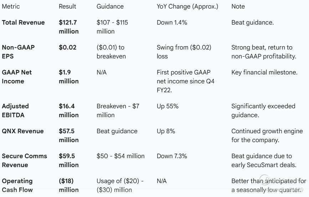Click the Adjusted EBITDA row label

(x=15, y=110)
